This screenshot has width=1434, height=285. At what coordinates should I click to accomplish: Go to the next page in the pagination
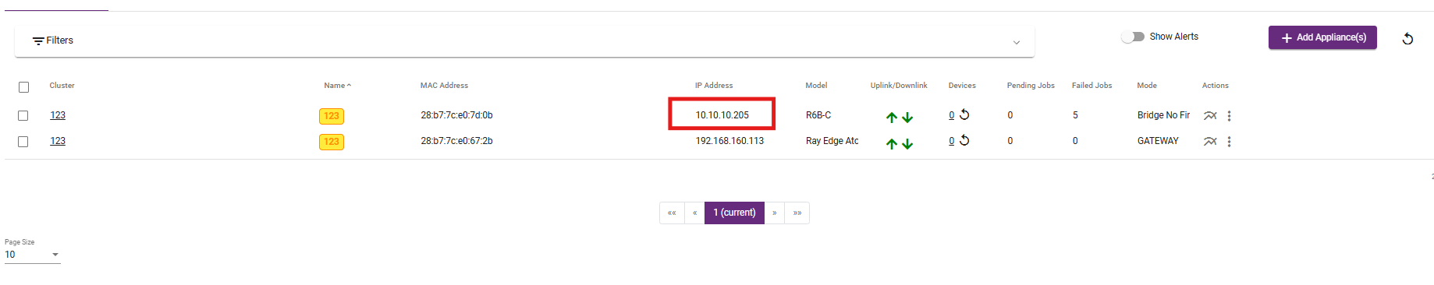(774, 213)
